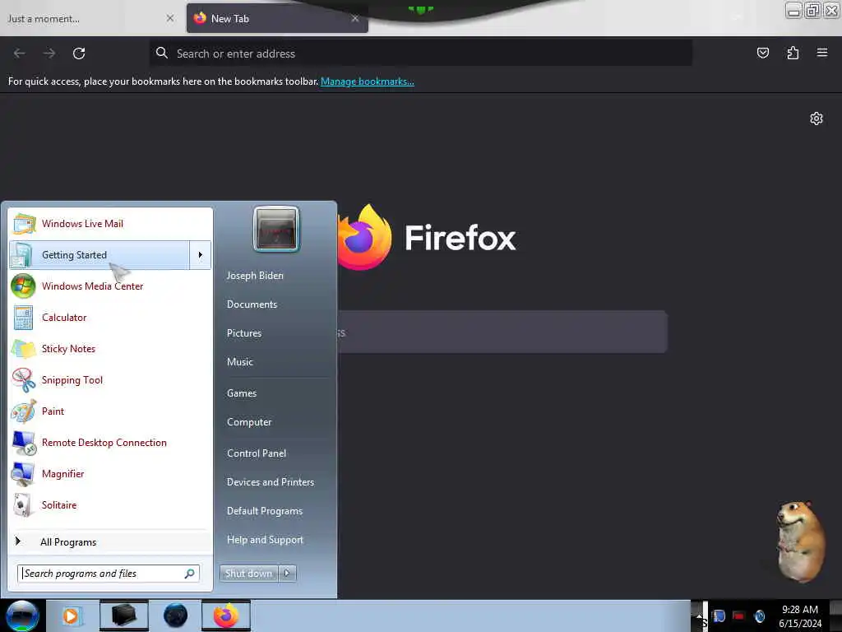Launch Windows Media Center
The height and width of the screenshot is (632, 842).
(110, 286)
